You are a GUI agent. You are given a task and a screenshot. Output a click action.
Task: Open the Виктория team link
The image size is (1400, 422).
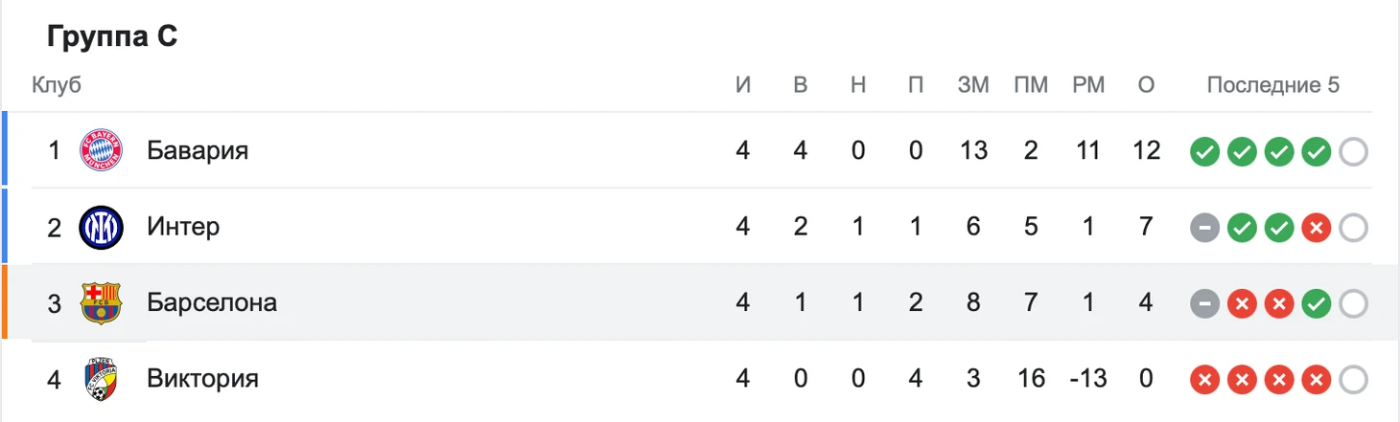pos(203,379)
